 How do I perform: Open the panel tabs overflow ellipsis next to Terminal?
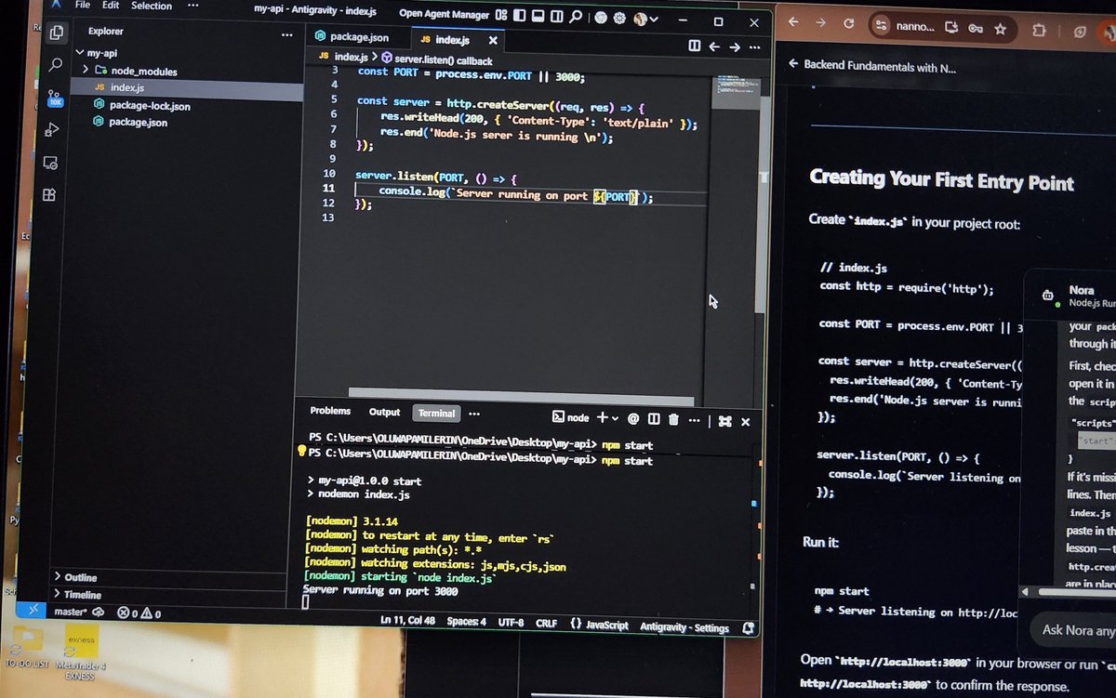coord(474,414)
